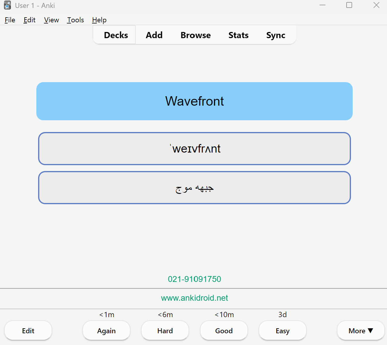The image size is (387, 345).
Task: Rate the card as Good
Action: point(224,331)
